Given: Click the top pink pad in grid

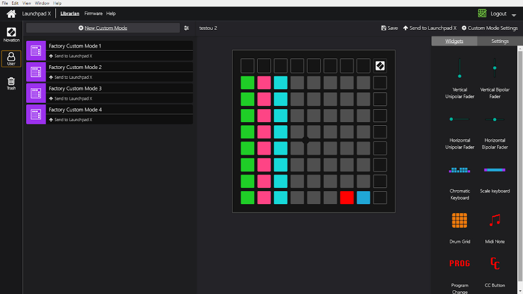Looking at the screenshot, I should [264, 83].
